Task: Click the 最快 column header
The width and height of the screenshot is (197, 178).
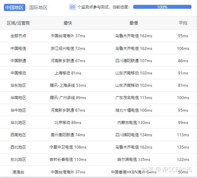Action: [68, 23]
